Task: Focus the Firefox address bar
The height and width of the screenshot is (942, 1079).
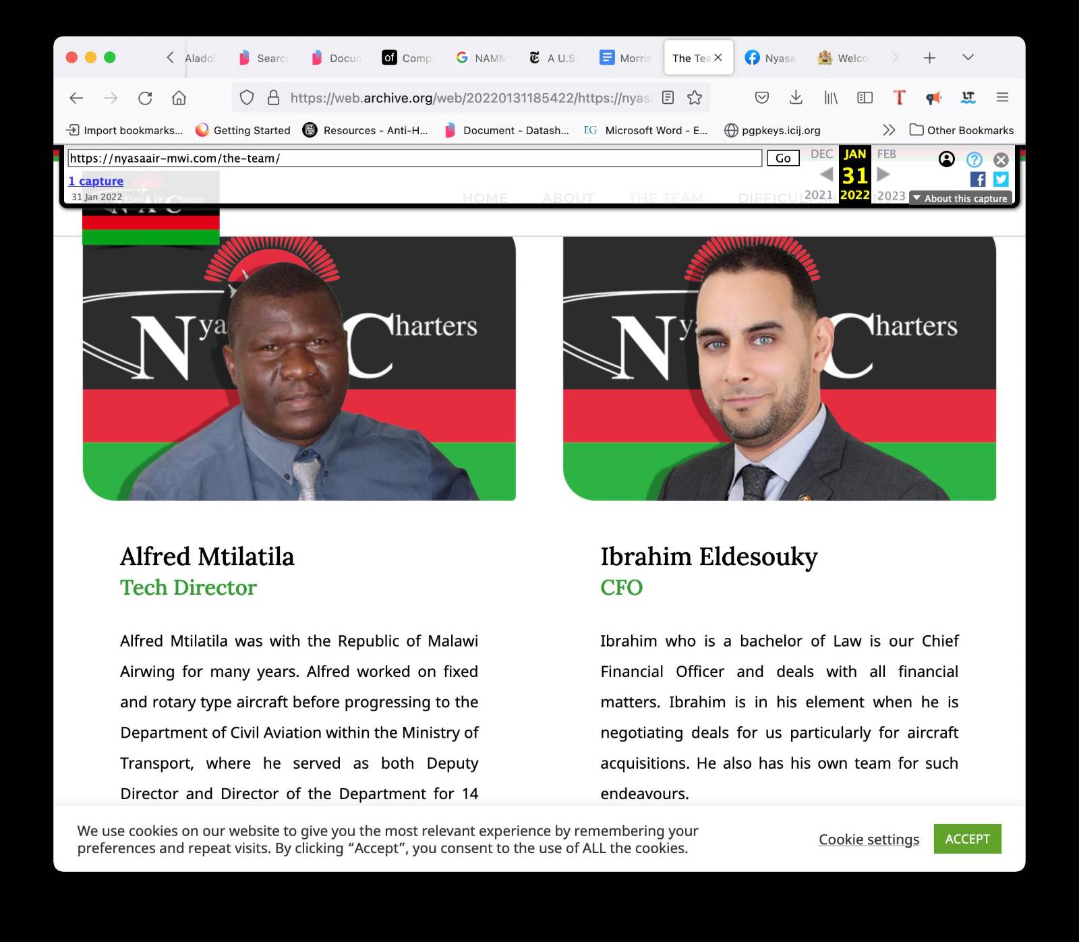Action: [x=471, y=98]
